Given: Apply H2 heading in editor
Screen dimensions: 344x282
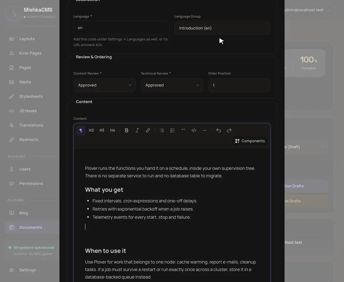Looking at the screenshot, I should pyautogui.click(x=91, y=130).
